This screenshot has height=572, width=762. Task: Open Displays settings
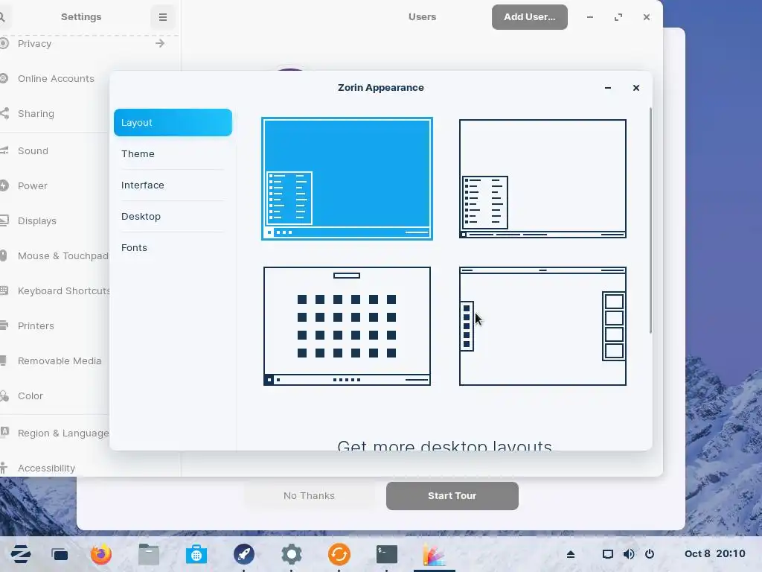(x=54, y=220)
